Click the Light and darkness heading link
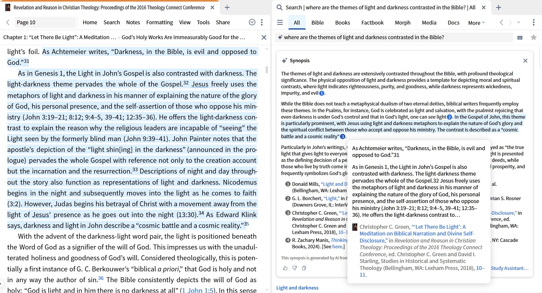Screen dimensions: 542x293 297,288
